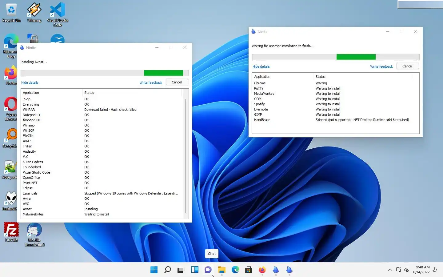Click the details list vertical scrollbar
This screenshot has height=277, width=443.
point(186,156)
